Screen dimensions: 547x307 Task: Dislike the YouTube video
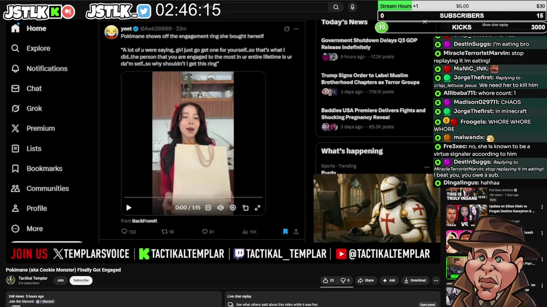coord(345,280)
